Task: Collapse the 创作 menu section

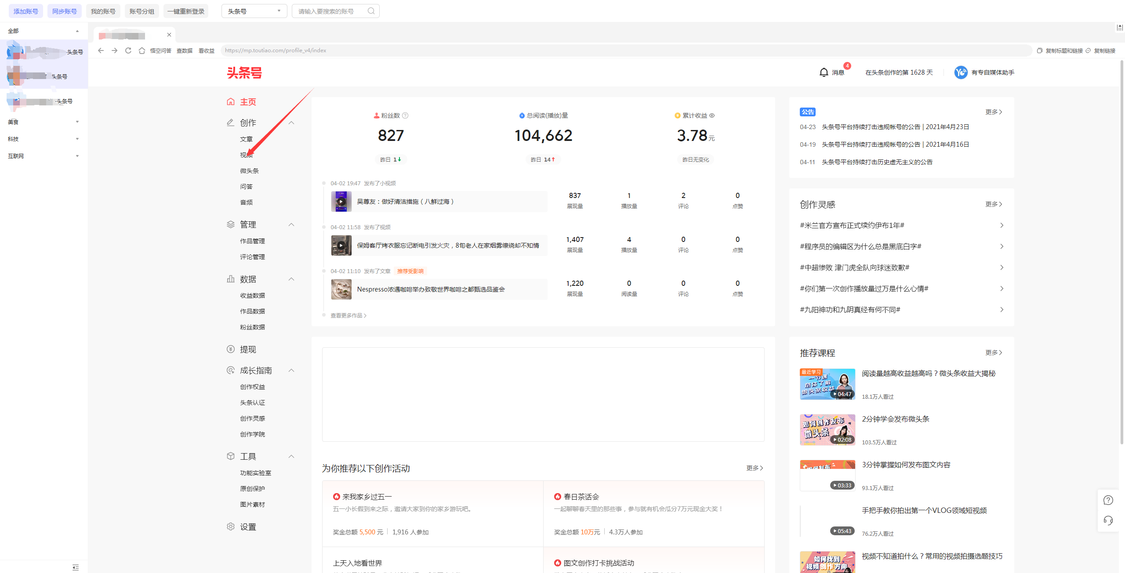Action: pos(291,123)
